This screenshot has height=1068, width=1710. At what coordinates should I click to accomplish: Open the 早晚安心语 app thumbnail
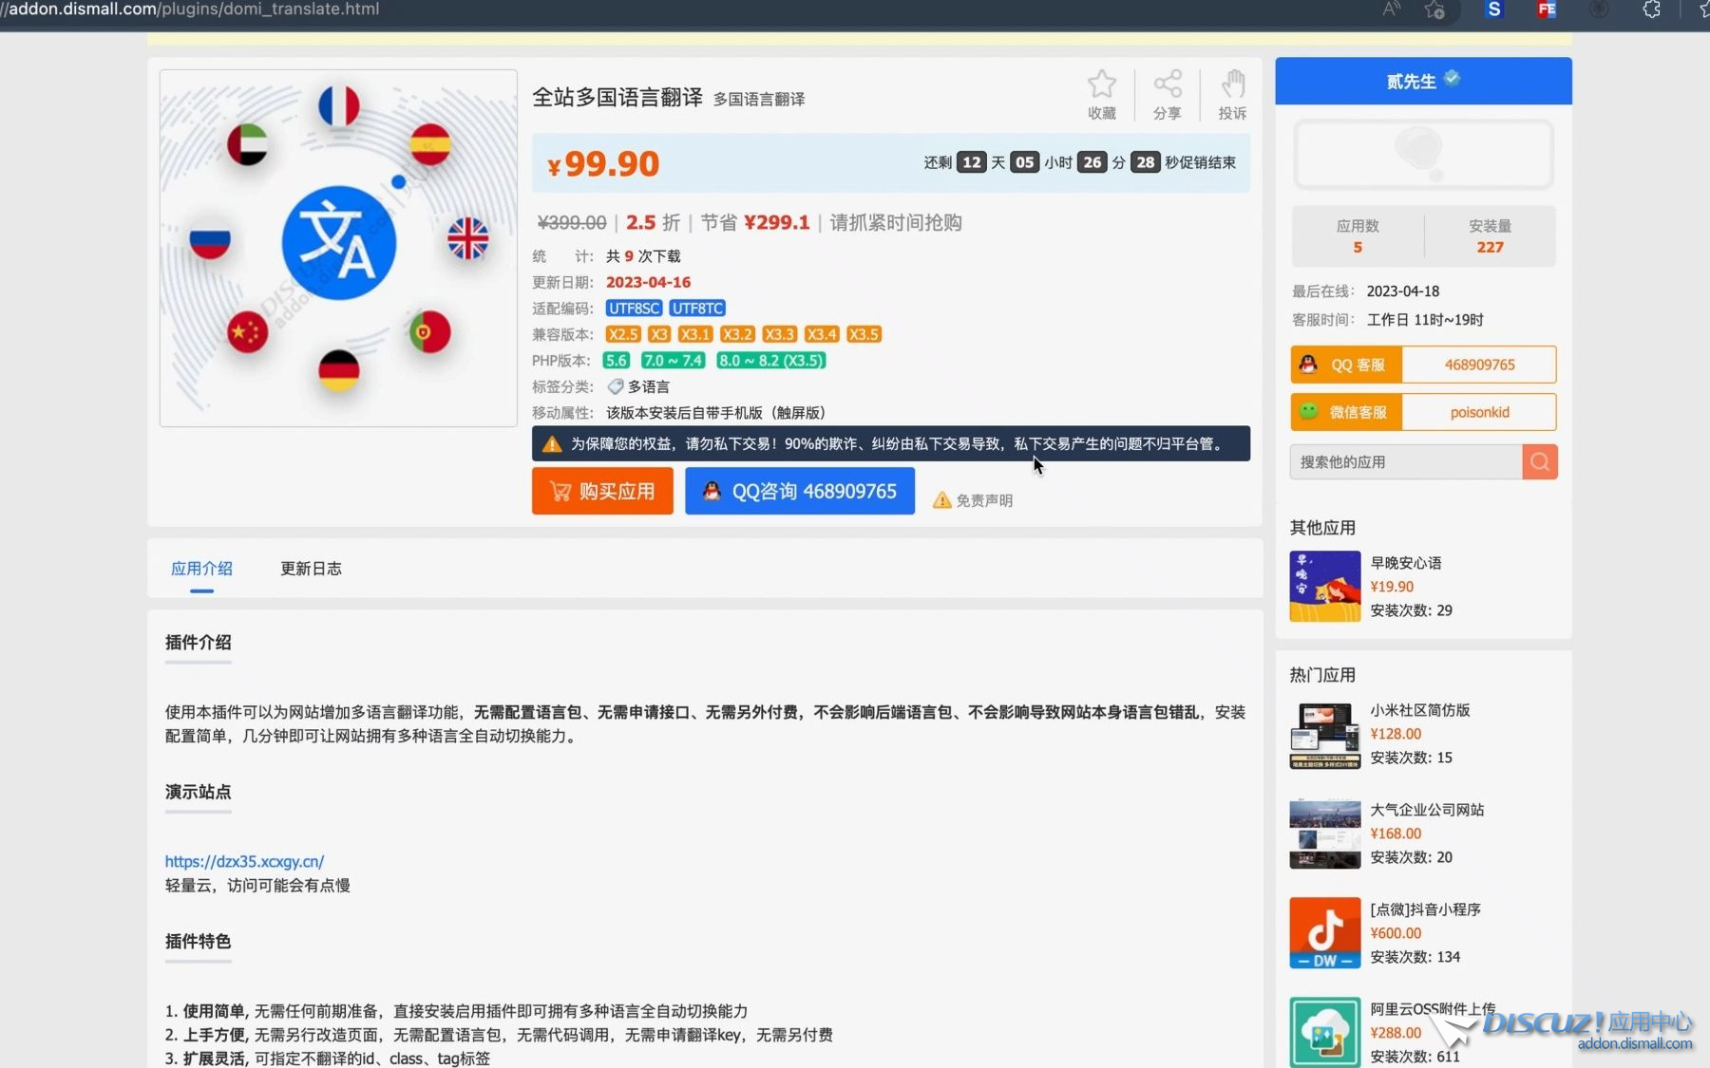click(1324, 587)
